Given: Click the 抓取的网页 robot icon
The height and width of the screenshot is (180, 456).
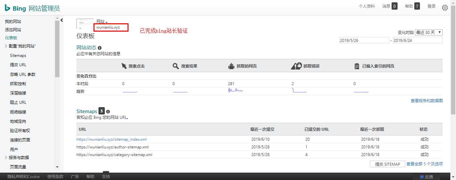Looking at the screenshot, I should tap(231, 66).
